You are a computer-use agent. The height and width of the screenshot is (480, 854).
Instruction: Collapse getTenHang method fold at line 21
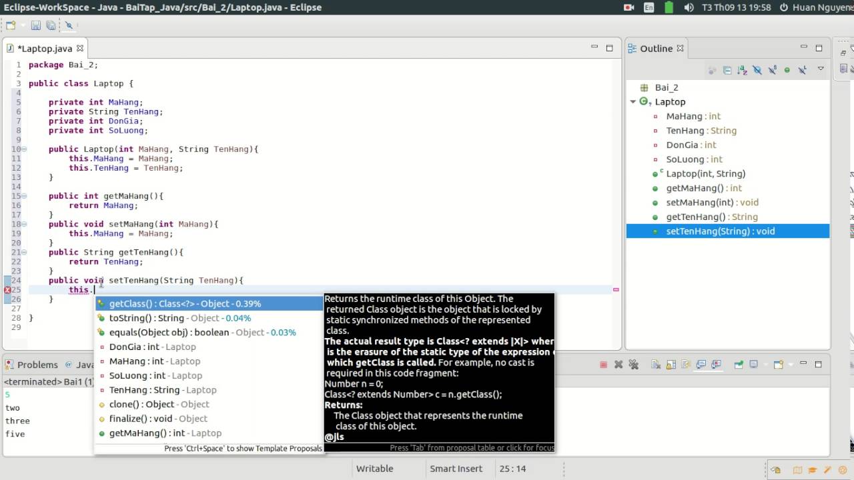24,252
